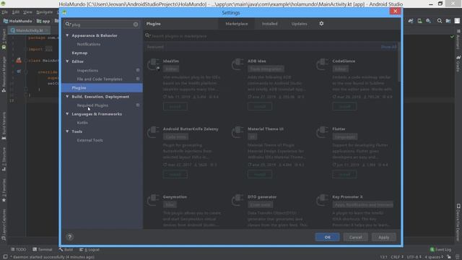462x260 pixels.
Task: Install the Material Theme UI plugin
Action: [260, 174]
